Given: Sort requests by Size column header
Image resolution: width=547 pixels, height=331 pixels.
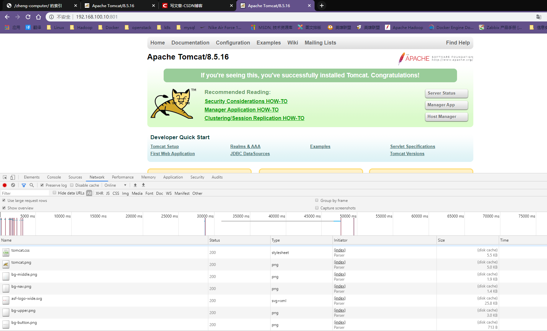Looking at the screenshot, I should coord(468,240).
